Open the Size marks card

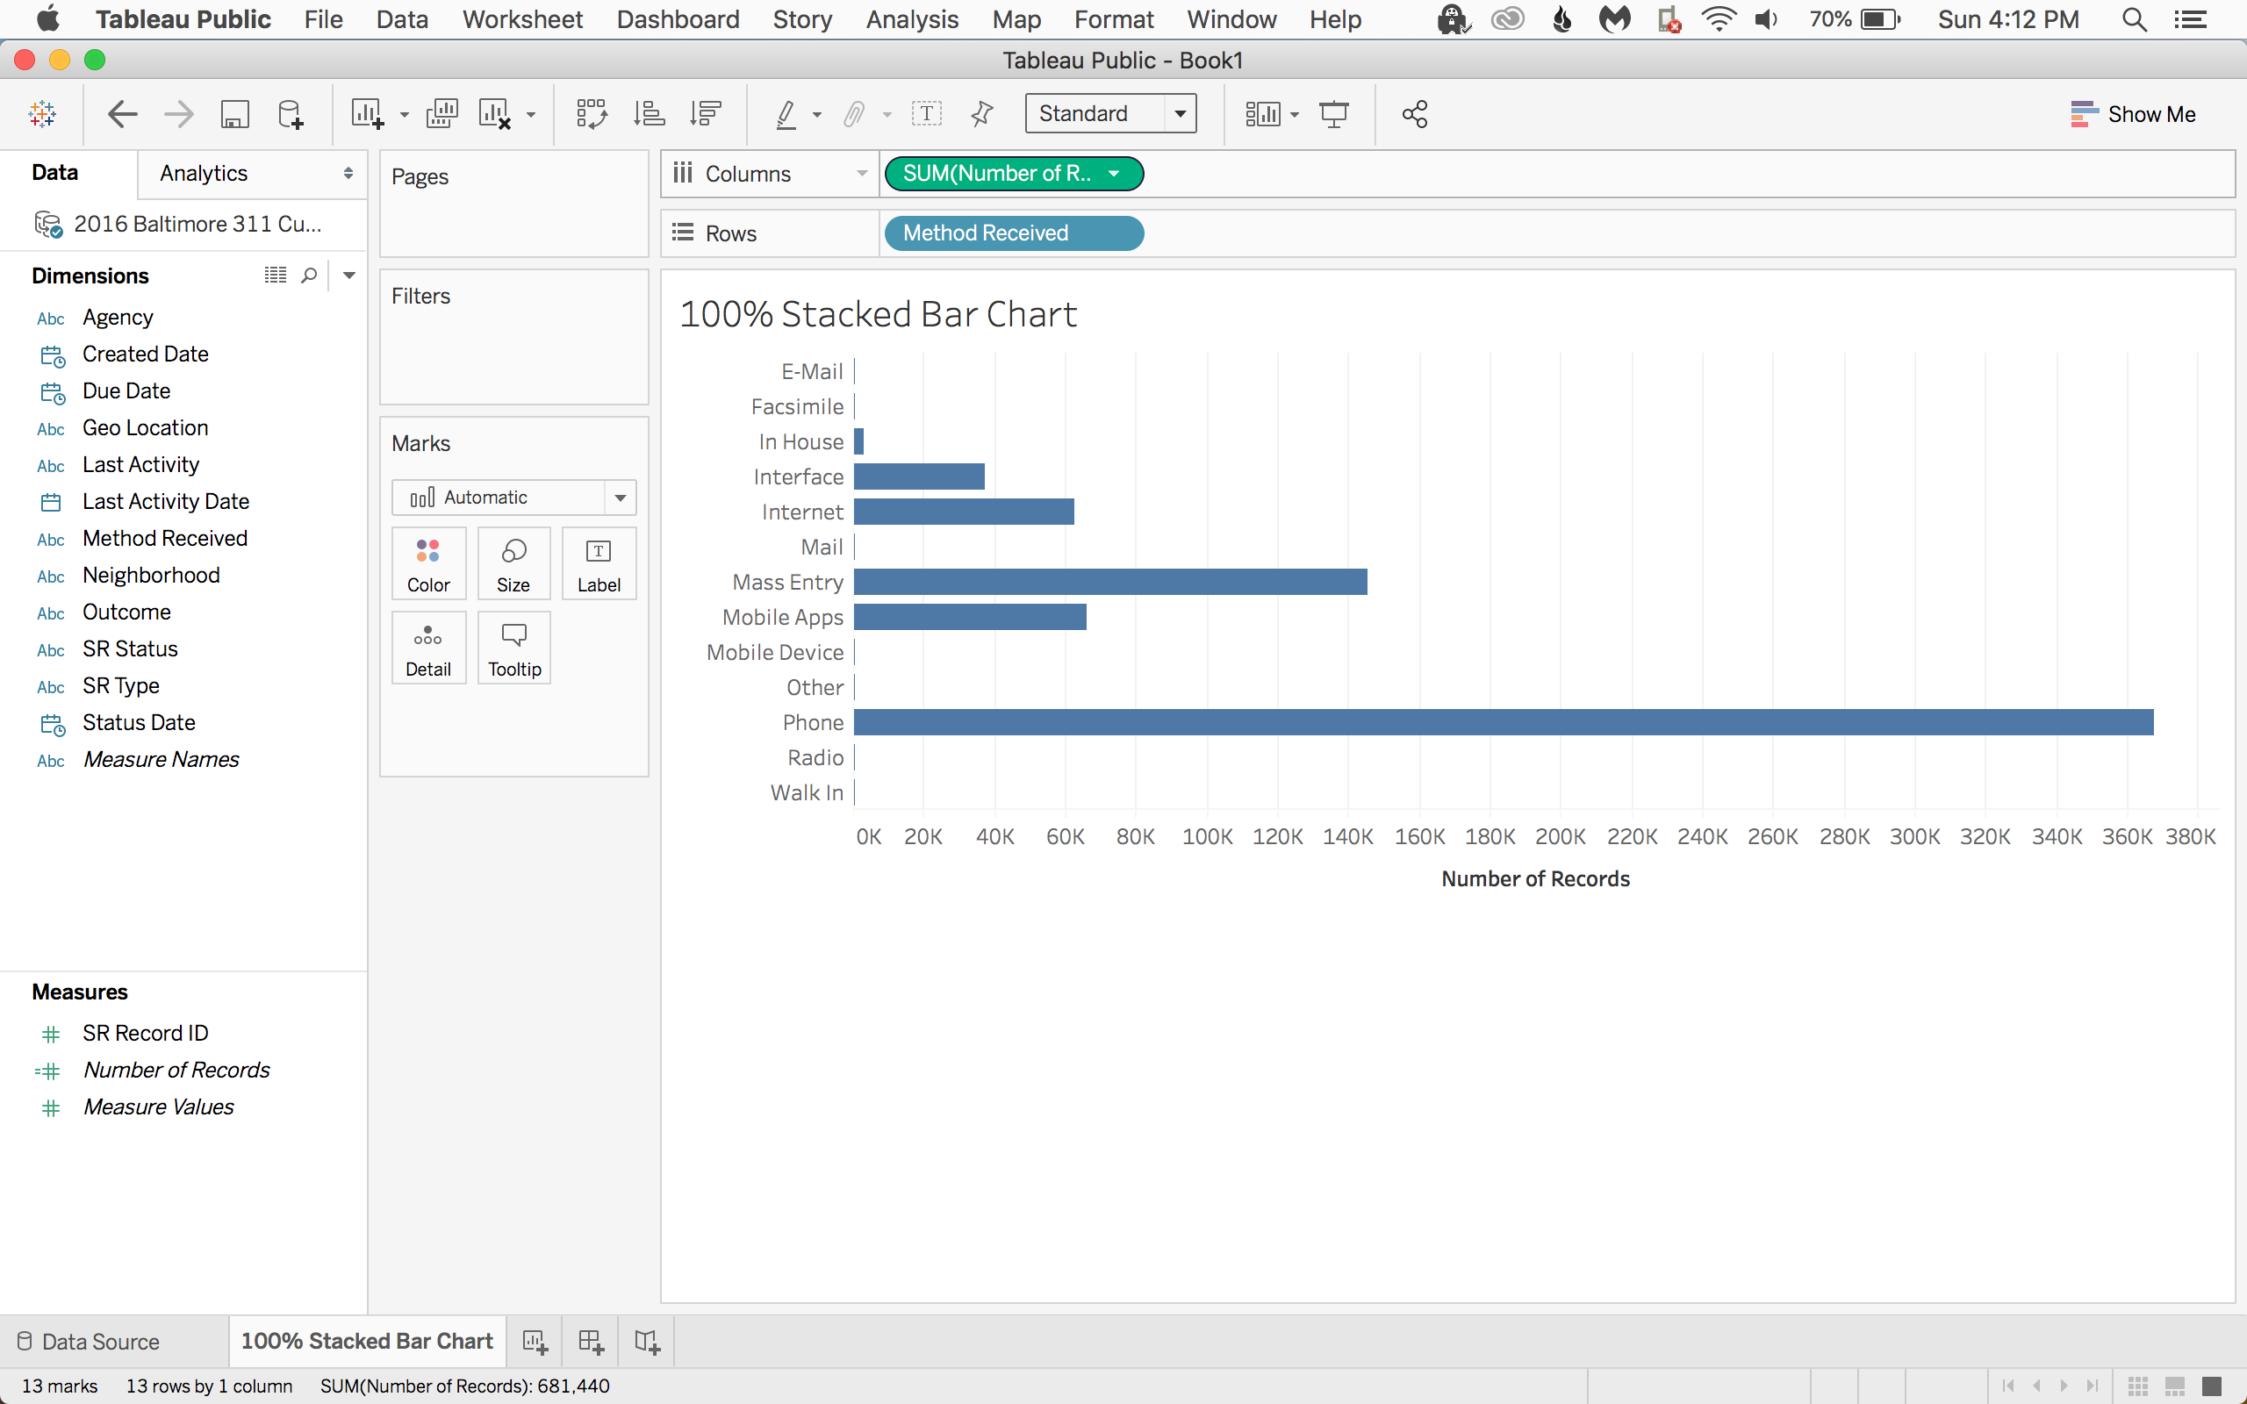(513, 563)
